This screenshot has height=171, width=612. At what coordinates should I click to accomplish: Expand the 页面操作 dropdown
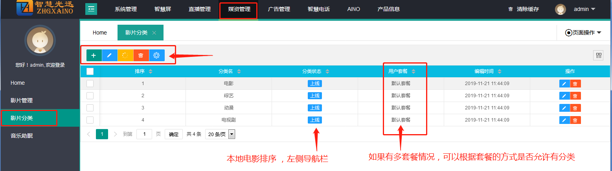coord(584,33)
